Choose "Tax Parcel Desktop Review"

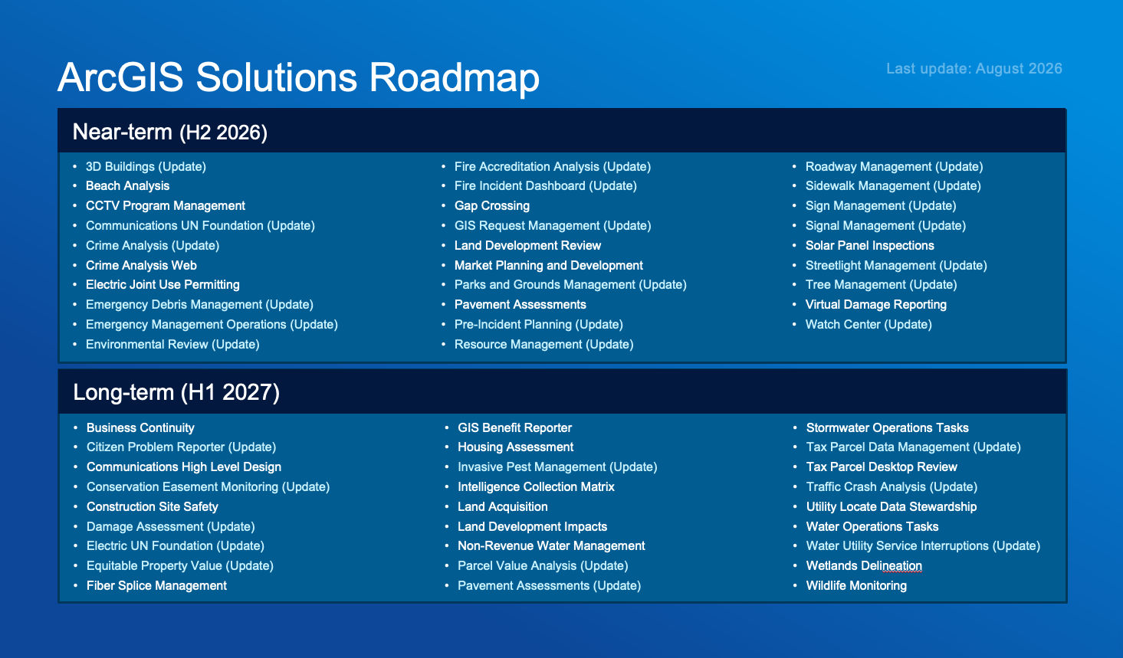[x=882, y=467]
